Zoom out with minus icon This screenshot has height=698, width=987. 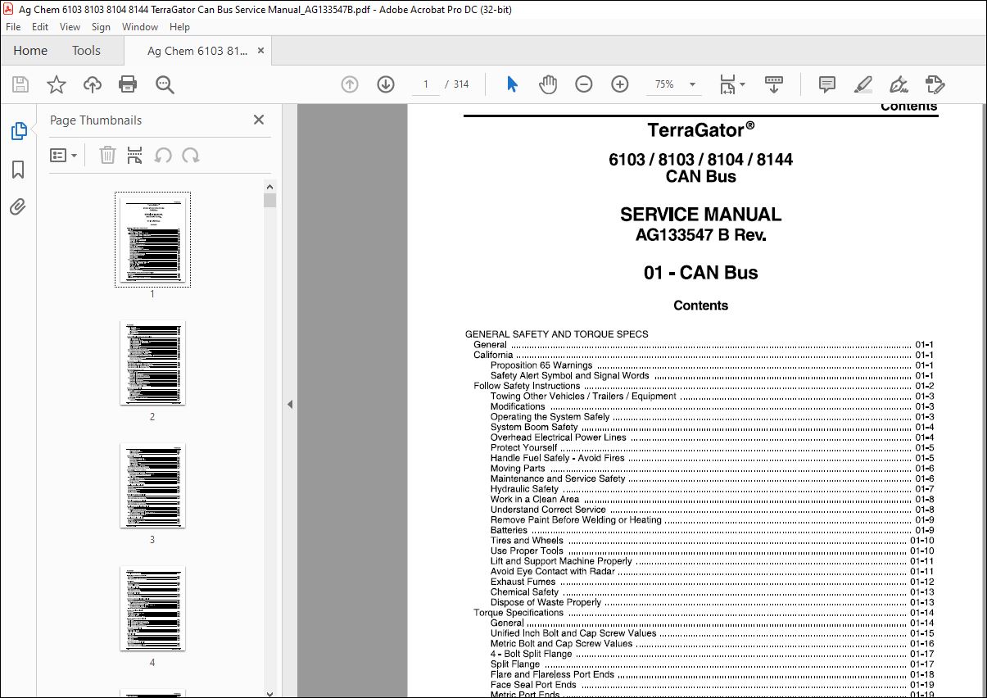584,84
